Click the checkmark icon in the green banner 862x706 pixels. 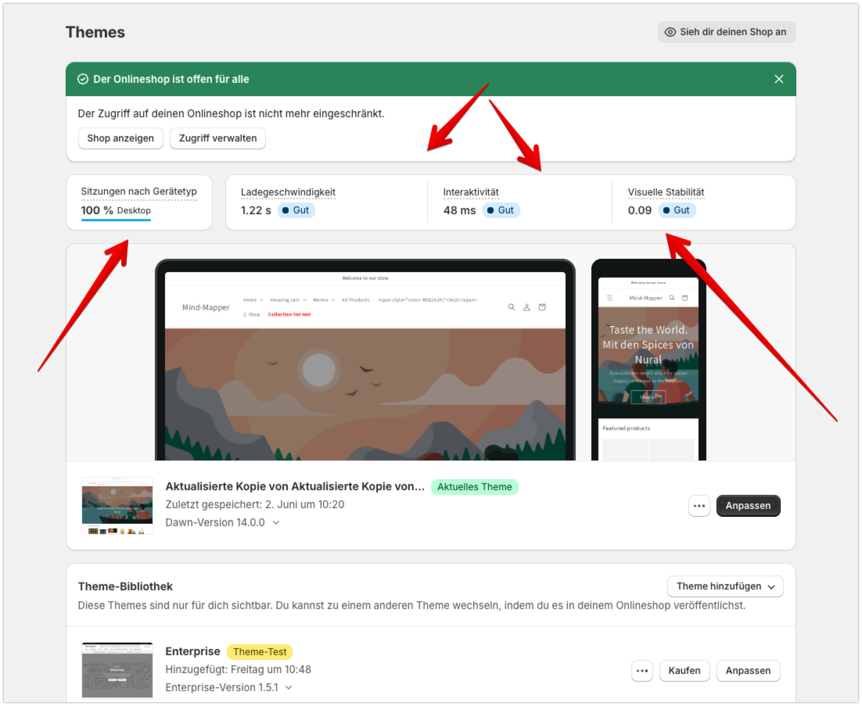[x=83, y=79]
